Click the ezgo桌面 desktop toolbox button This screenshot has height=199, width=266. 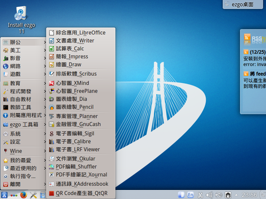(243, 4)
